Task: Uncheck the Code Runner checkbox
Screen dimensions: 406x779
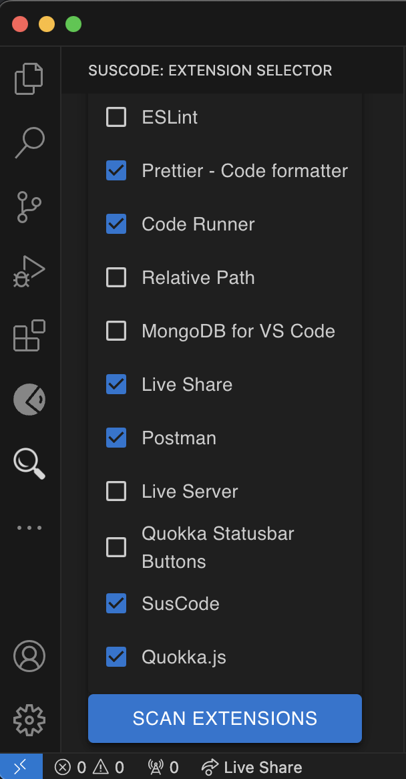Action: [x=116, y=224]
